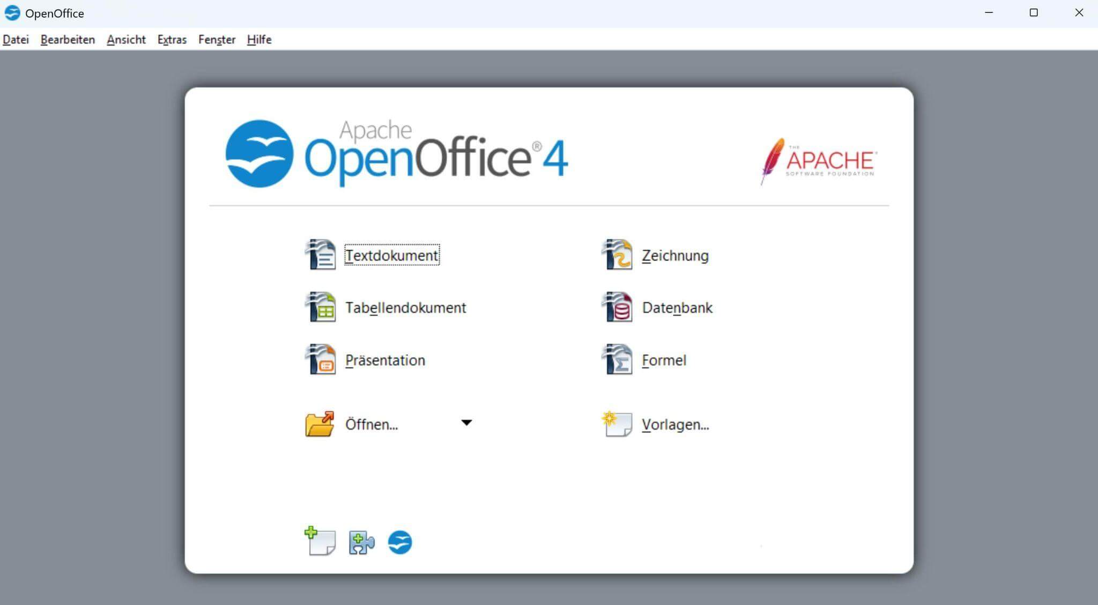The image size is (1098, 605).
Task: Click the Öffnen folder icon
Action: (x=320, y=424)
